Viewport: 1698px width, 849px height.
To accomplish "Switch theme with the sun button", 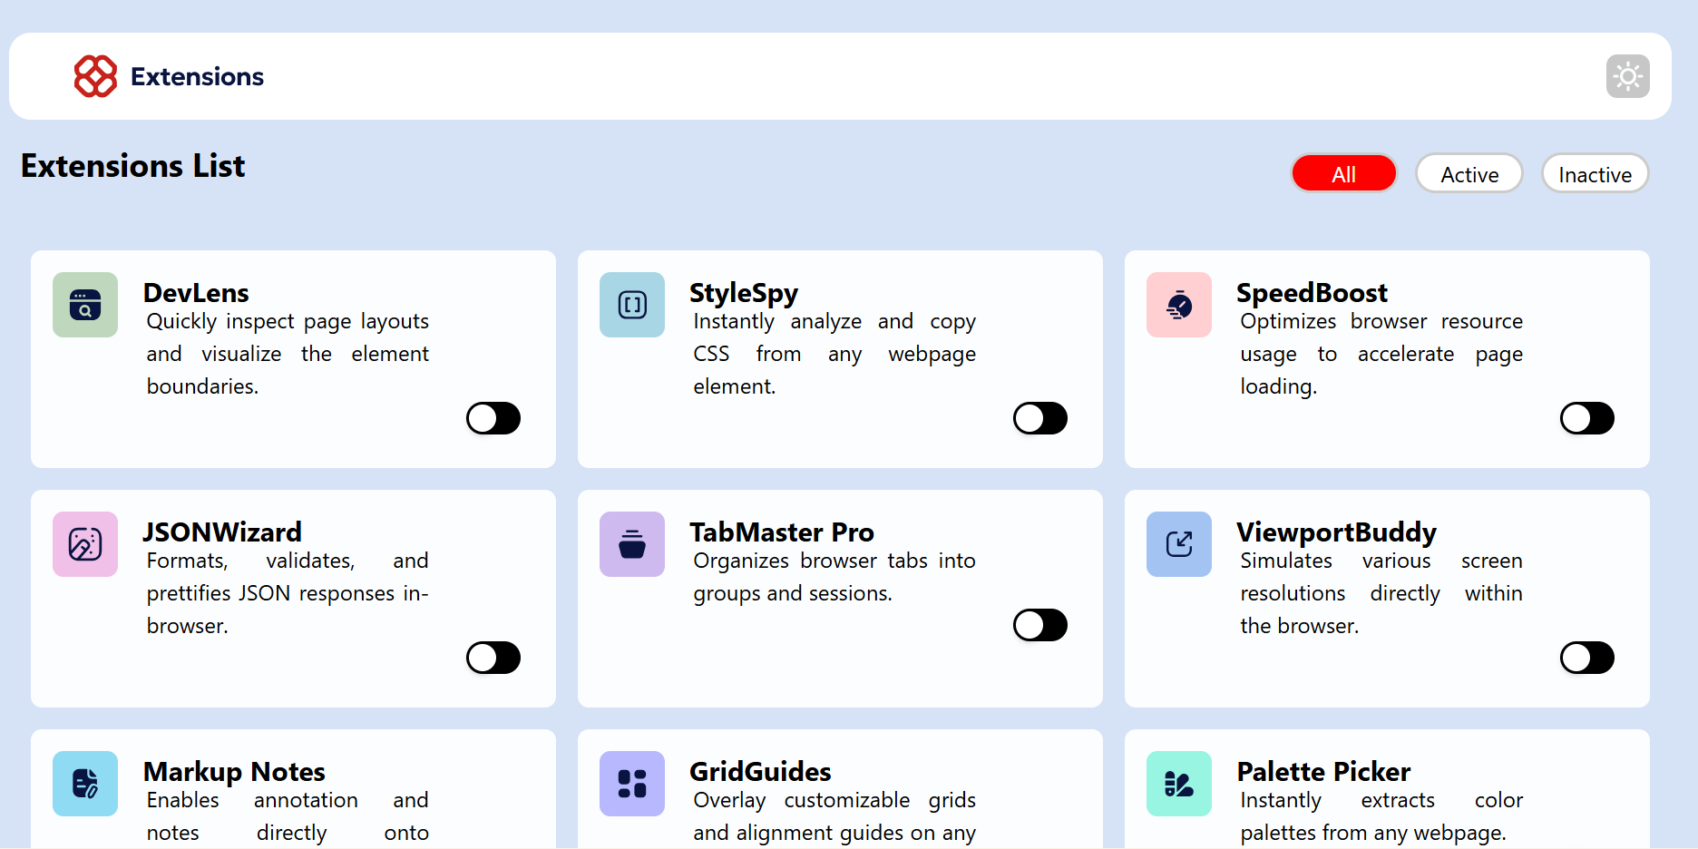I will click(1627, 76).
